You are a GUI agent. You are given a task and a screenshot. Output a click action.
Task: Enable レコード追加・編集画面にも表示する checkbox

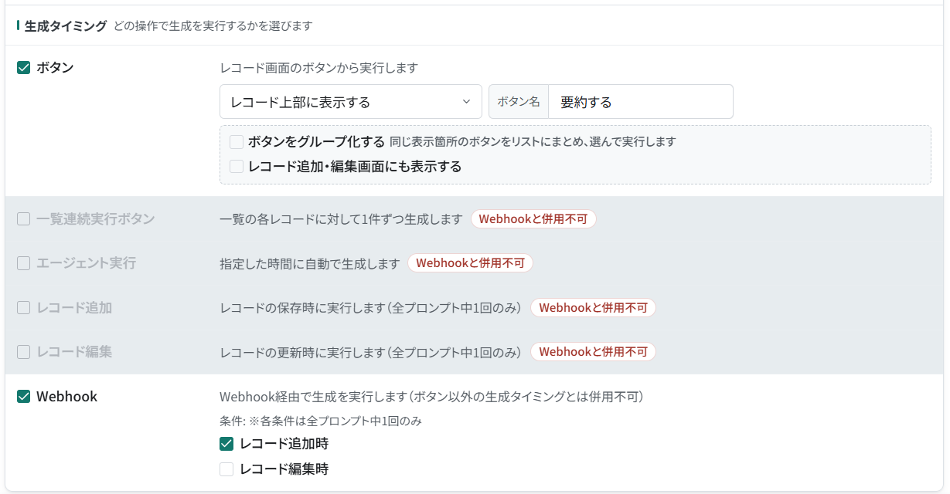click(x=237, y=166)
